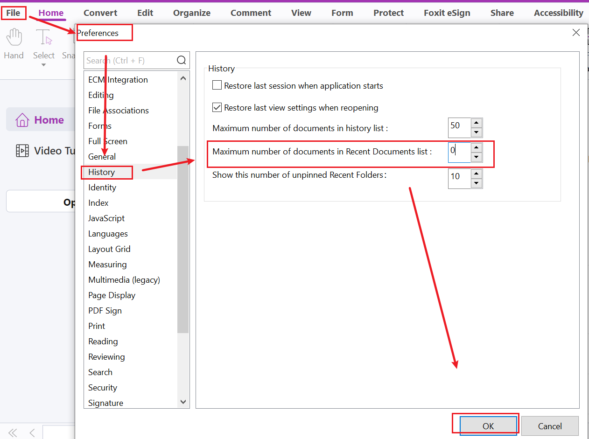This screenshot has height=439, width=589.
Task: Click the Home house icon in sidebar
Action: 22,120
